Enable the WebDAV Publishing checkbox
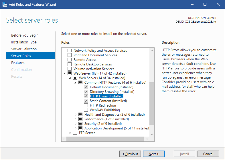The width and height of the screenshot is (225, 160). (x=86, y=110)
